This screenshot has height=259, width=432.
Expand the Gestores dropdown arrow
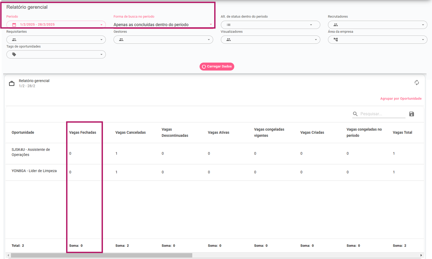[208, 40]
